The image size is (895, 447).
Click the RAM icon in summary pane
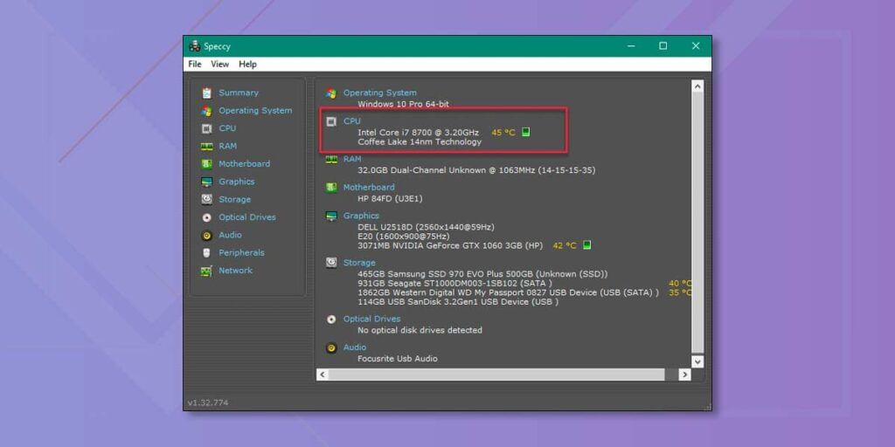coord(331,160)
